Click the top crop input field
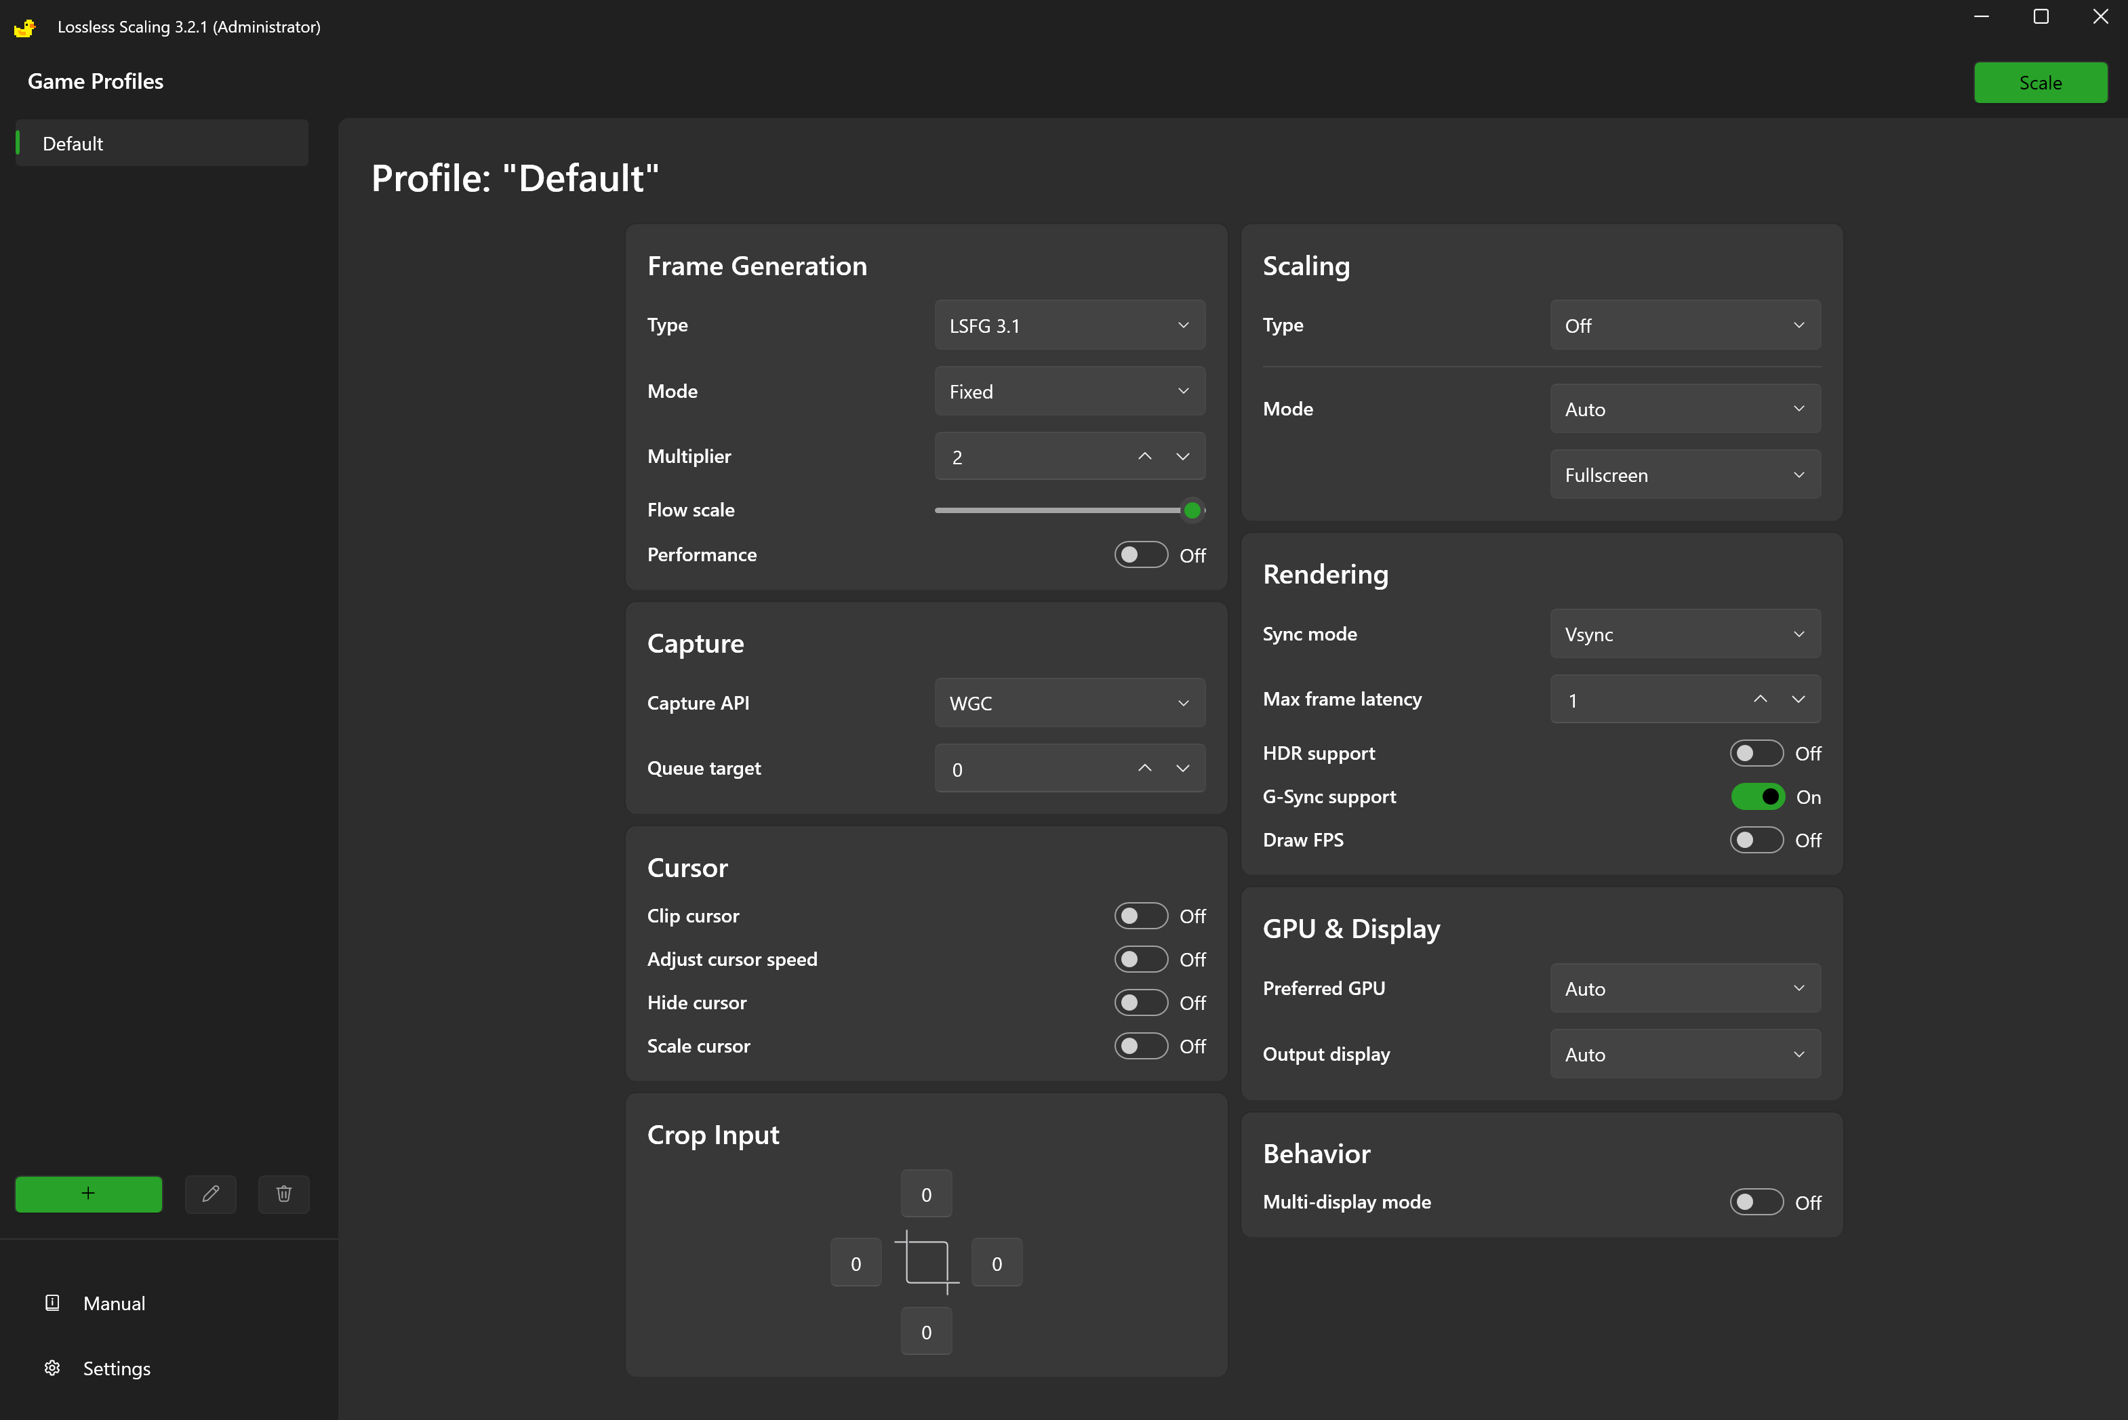This screenshot has height=1420, width=2128. [x=926, y=1194]
